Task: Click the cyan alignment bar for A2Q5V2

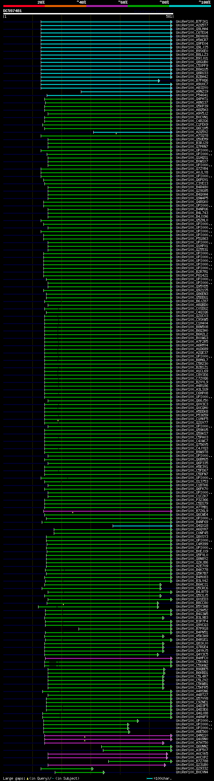Action: (133, 132)
